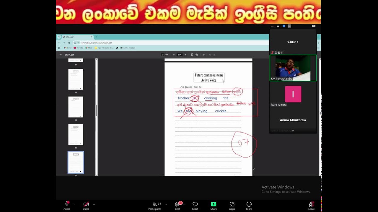
Task: Select the floating thumbnail minimize view icon
Action: point(272,26)
